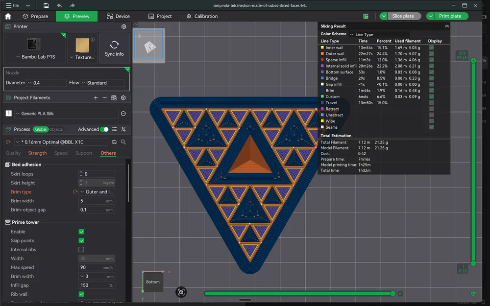Open the Brim type dropdown

(97, 192)
